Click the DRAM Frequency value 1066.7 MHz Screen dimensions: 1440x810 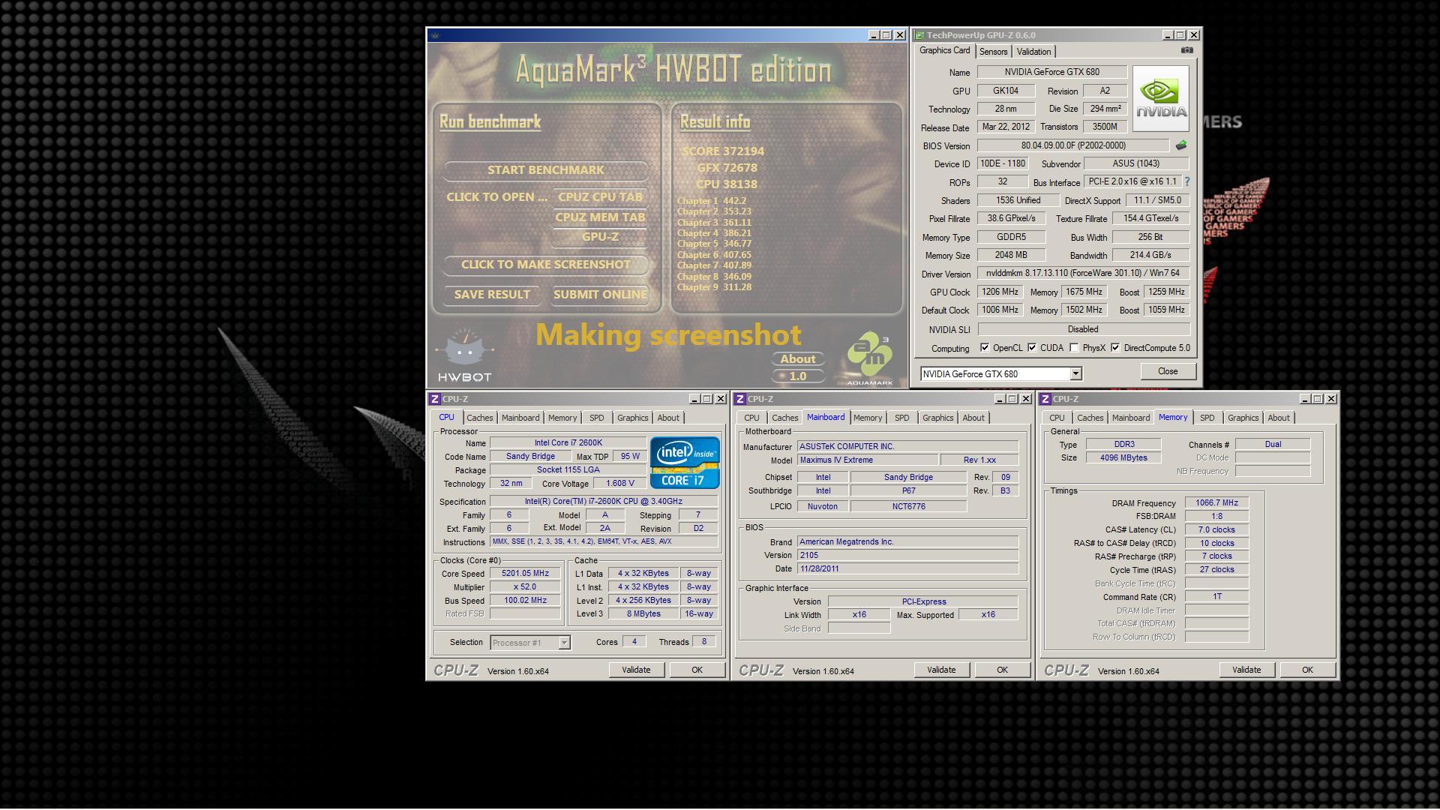tap(1216, 503)
